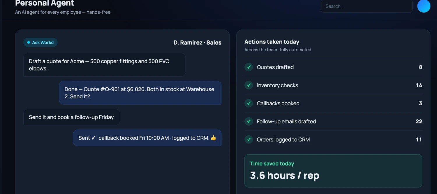This screenshot has width=437, height=194.
Task: Click the Quotes drafted count of 8
Action: click(420, 67)
